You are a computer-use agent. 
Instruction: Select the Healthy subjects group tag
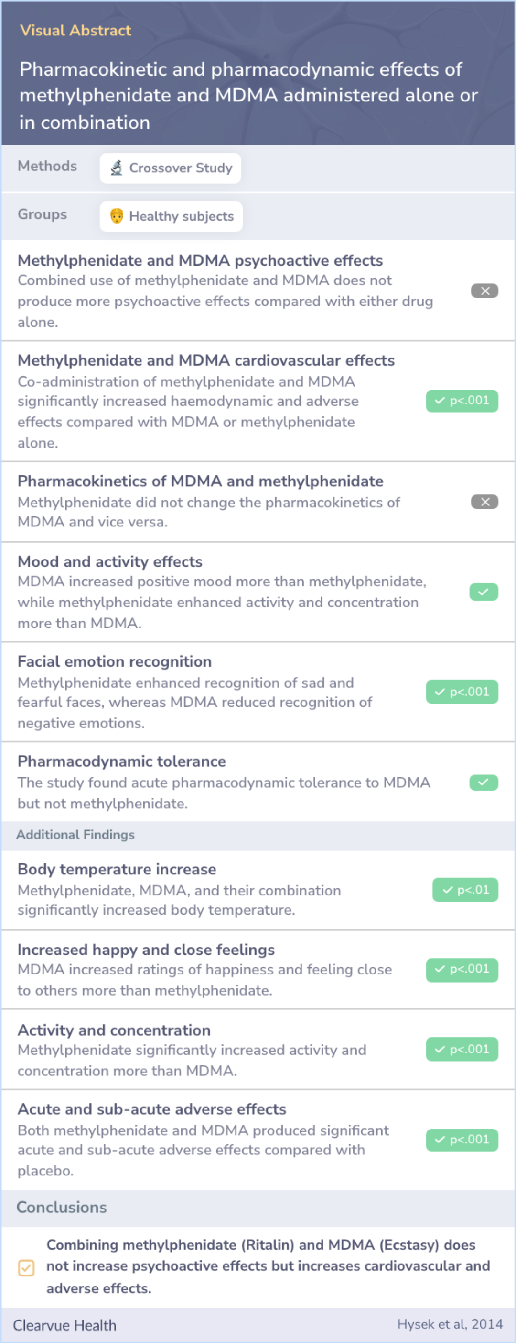point(171,216)
